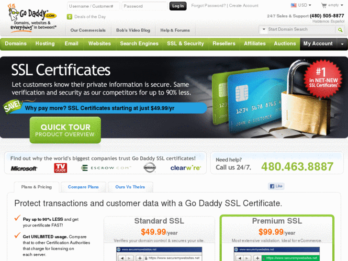Click the Start Domain Search field

point(301,29)
